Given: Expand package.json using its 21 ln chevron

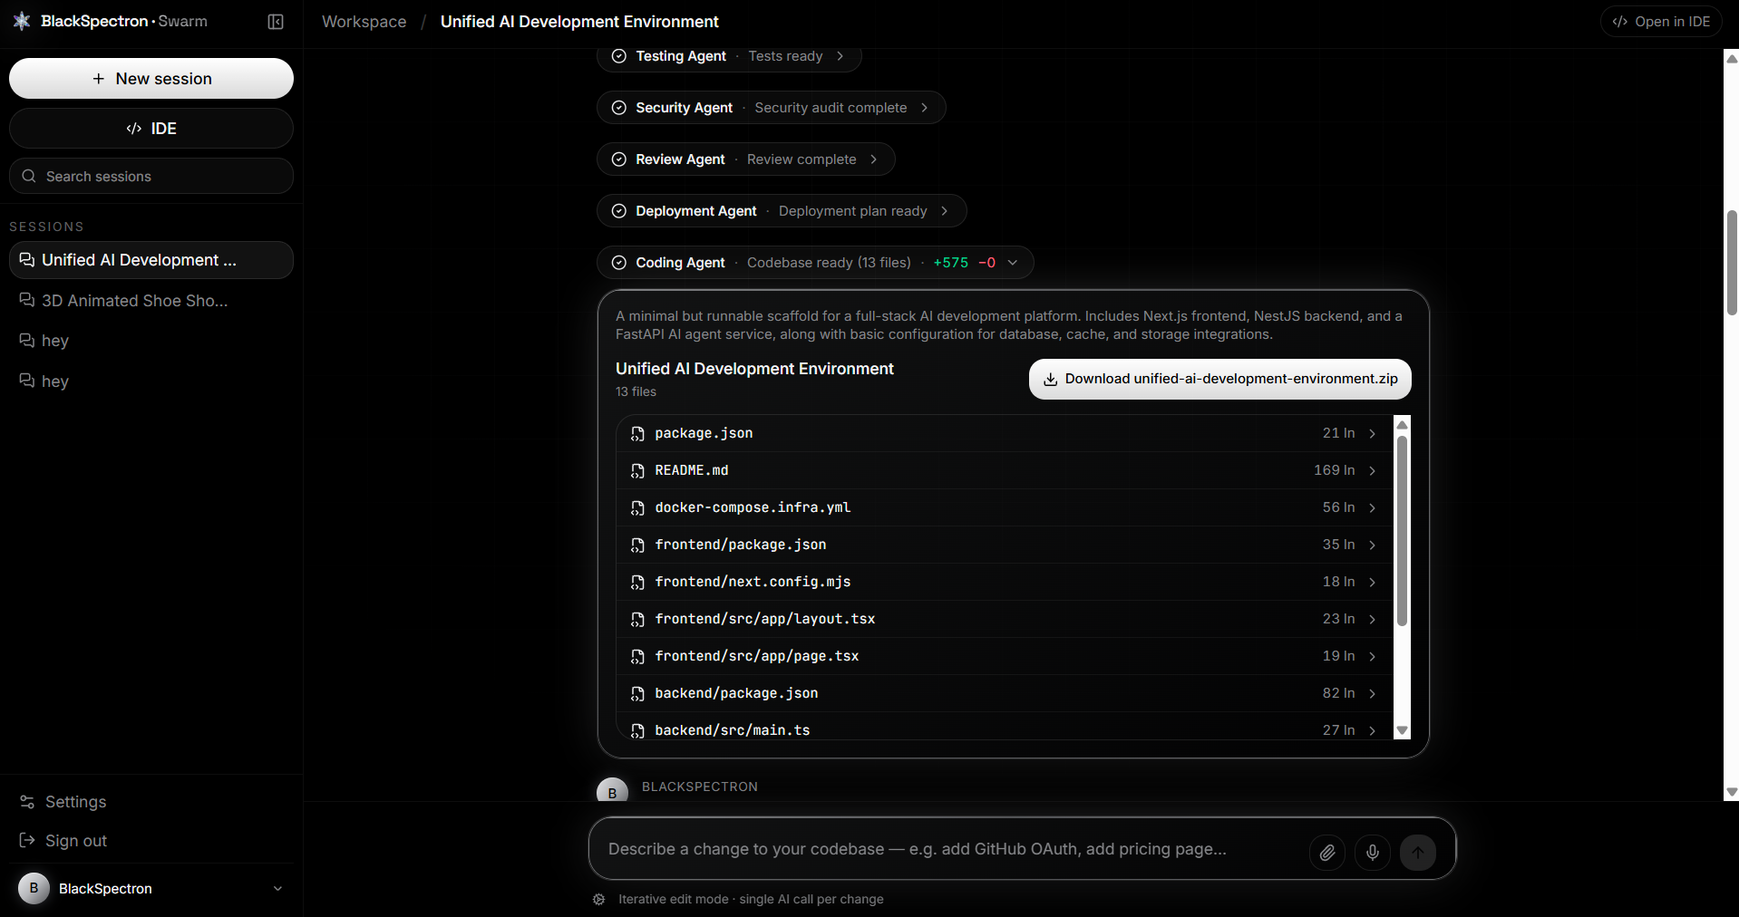Looking at the screenshot, I should coord(1372,434).
